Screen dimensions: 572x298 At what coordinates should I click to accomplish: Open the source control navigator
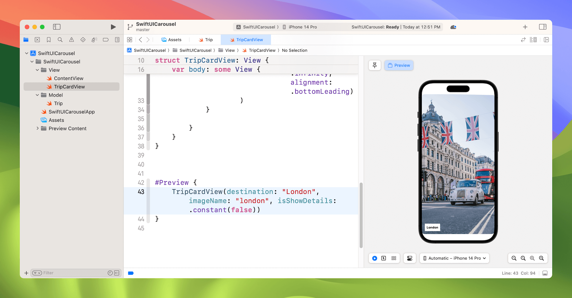pos(37,40)
